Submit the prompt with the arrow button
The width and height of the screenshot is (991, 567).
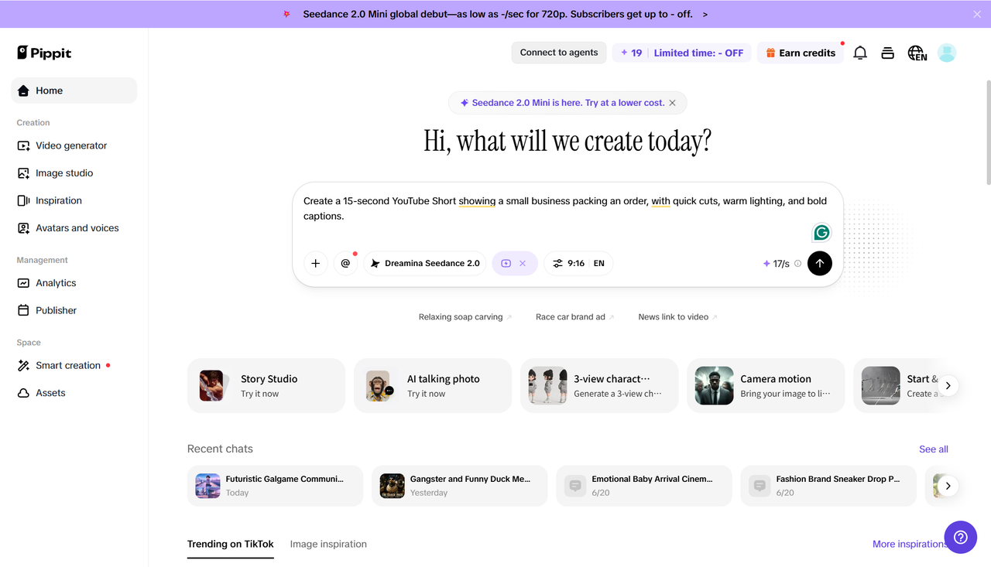tap(820, 263)
